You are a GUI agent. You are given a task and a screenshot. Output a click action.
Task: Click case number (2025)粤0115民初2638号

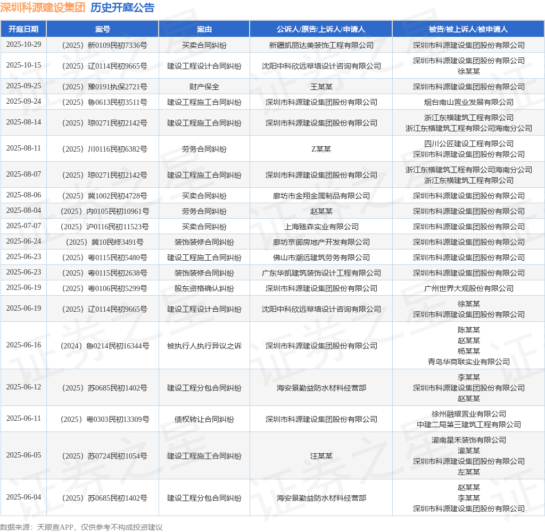tap(104, 273)
